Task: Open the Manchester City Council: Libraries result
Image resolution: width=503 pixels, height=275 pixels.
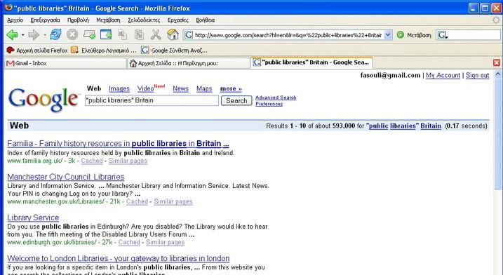Action: tap(66, 177)
